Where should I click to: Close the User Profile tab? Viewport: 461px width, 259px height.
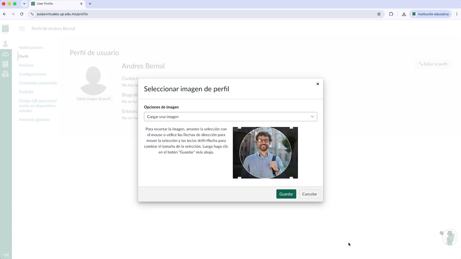[81, 4]
